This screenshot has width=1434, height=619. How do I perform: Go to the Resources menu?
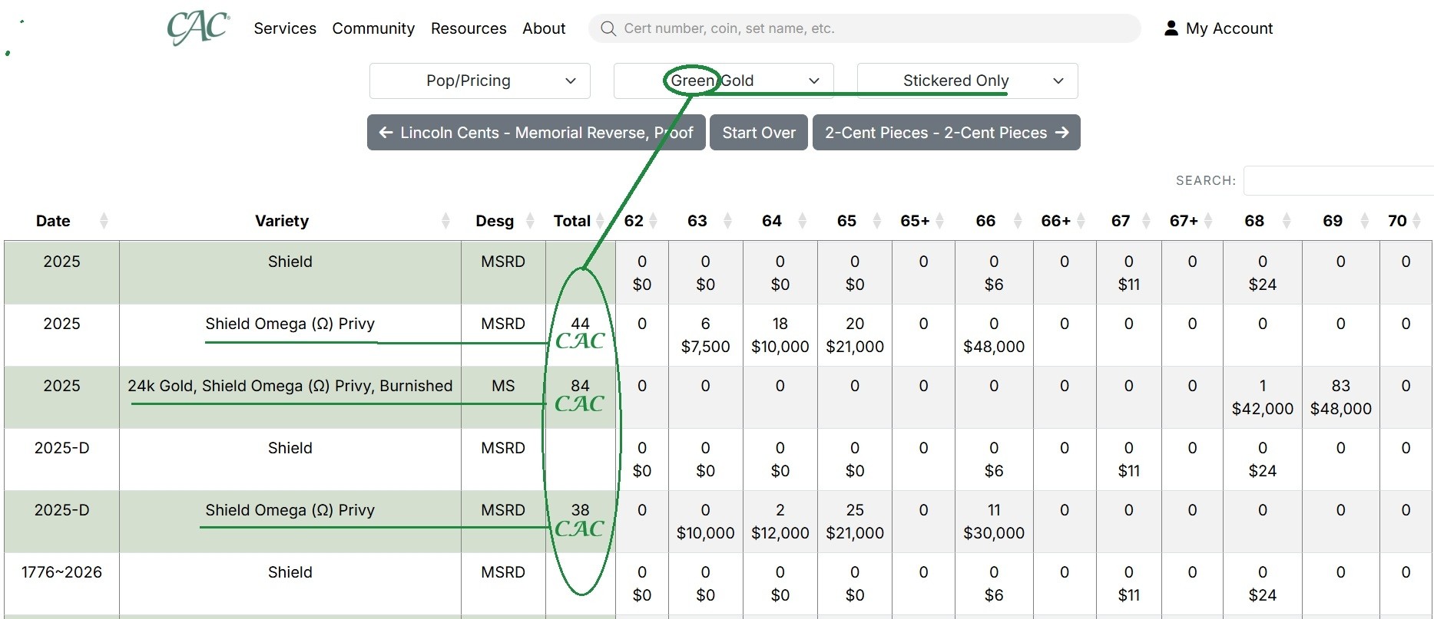(469, 28)
